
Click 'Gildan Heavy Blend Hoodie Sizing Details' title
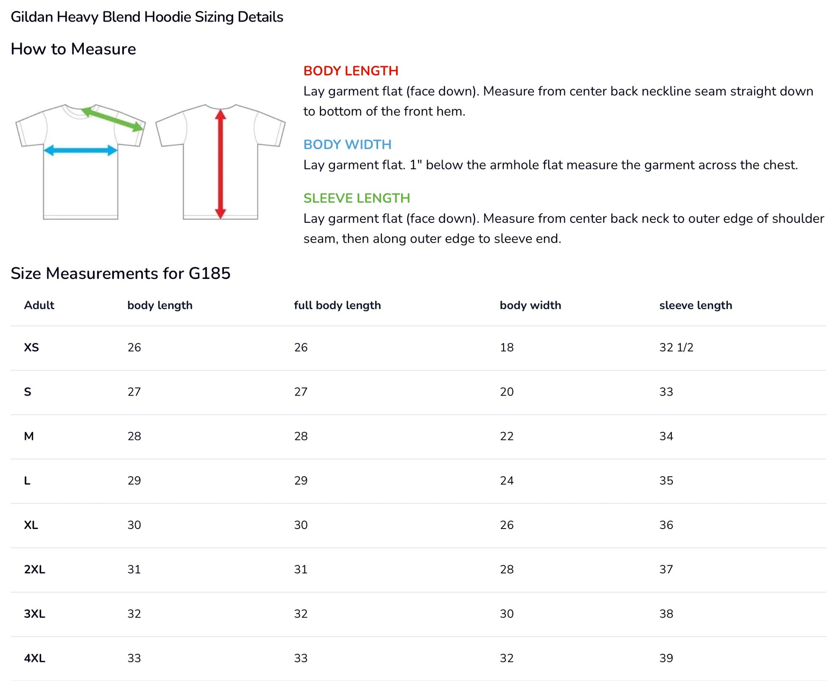147,17
